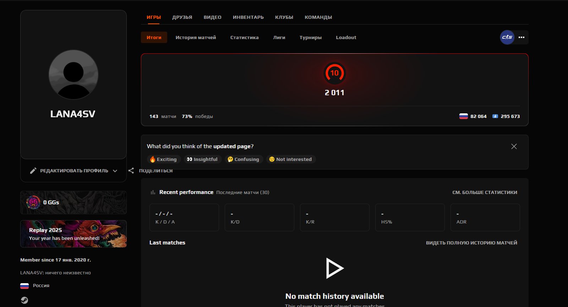
Task: Click the Россия country label
Action: point(41,285)
